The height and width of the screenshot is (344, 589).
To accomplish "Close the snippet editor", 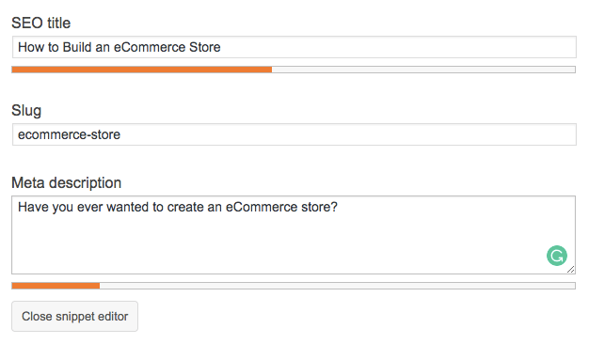I will click(x=74, y=316).
